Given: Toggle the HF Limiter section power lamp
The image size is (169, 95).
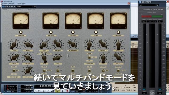Looking at the screenshot, I should click(x=73, y=32).
